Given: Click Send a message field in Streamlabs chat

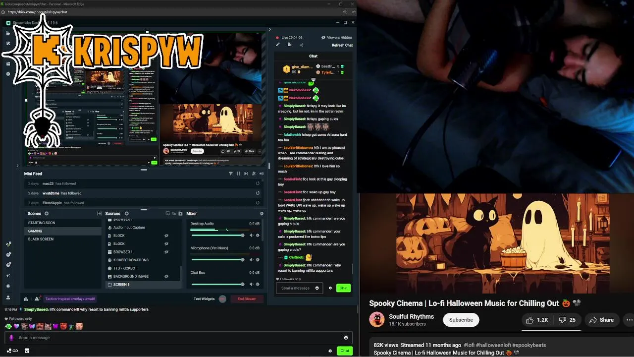Looking at the screenshot, I should [299, 288].
